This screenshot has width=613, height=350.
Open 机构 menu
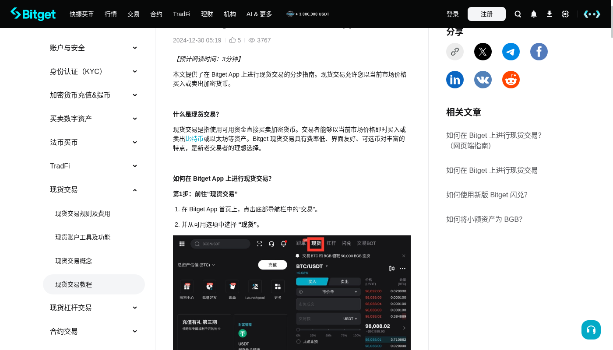(x=230, y=14)
